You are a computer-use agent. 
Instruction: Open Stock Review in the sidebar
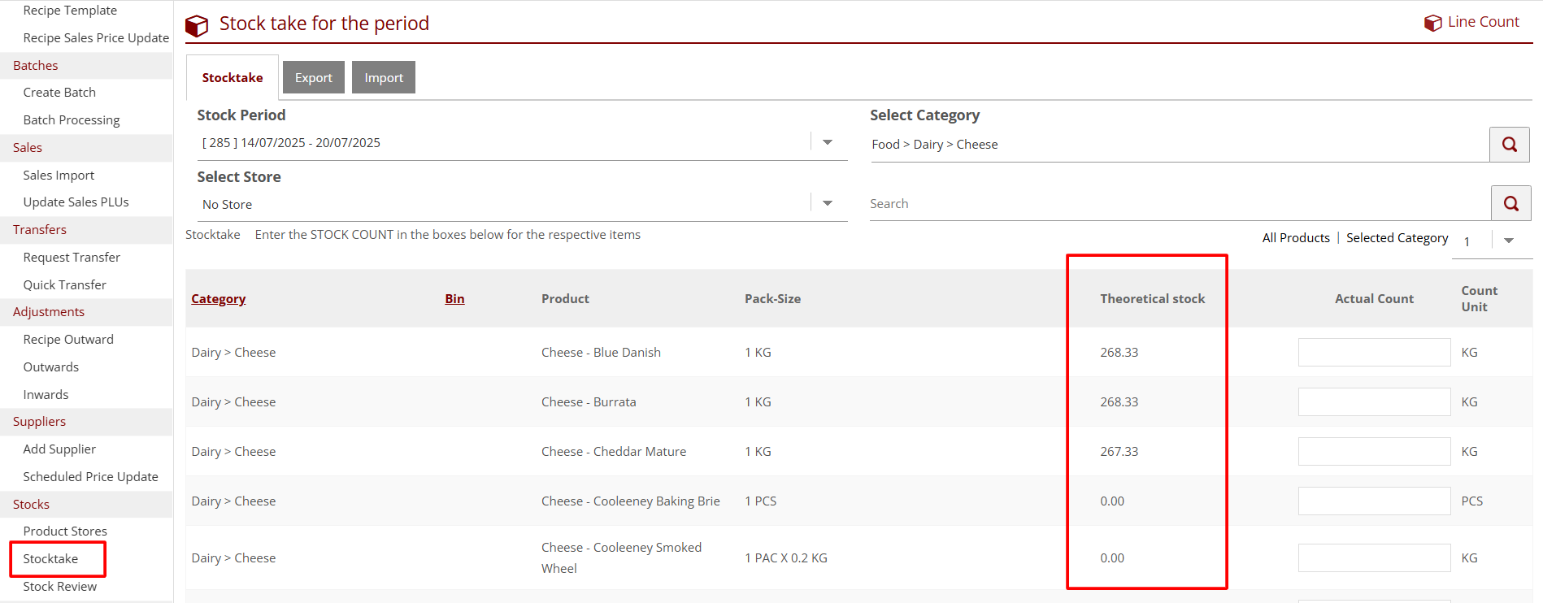pos(59,587)
